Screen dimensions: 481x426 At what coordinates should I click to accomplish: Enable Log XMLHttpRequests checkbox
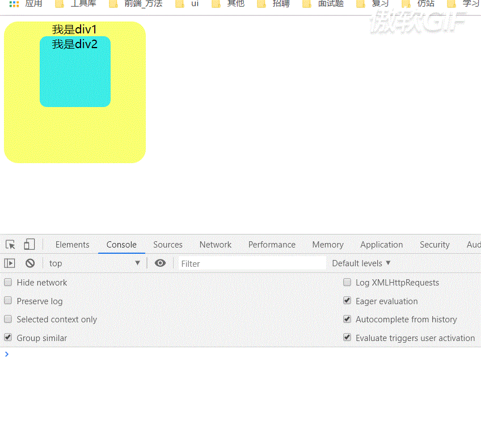point(347,282)
